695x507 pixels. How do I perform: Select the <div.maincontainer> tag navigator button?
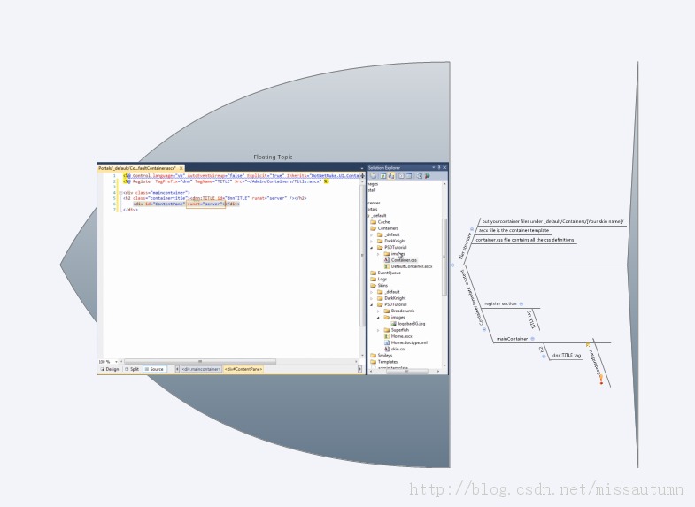point(201,369)
